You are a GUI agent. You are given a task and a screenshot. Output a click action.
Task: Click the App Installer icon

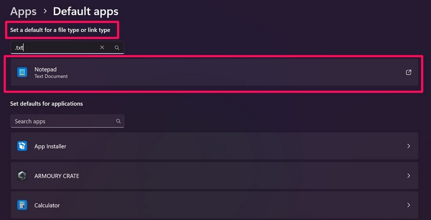[x=22, y=146]
